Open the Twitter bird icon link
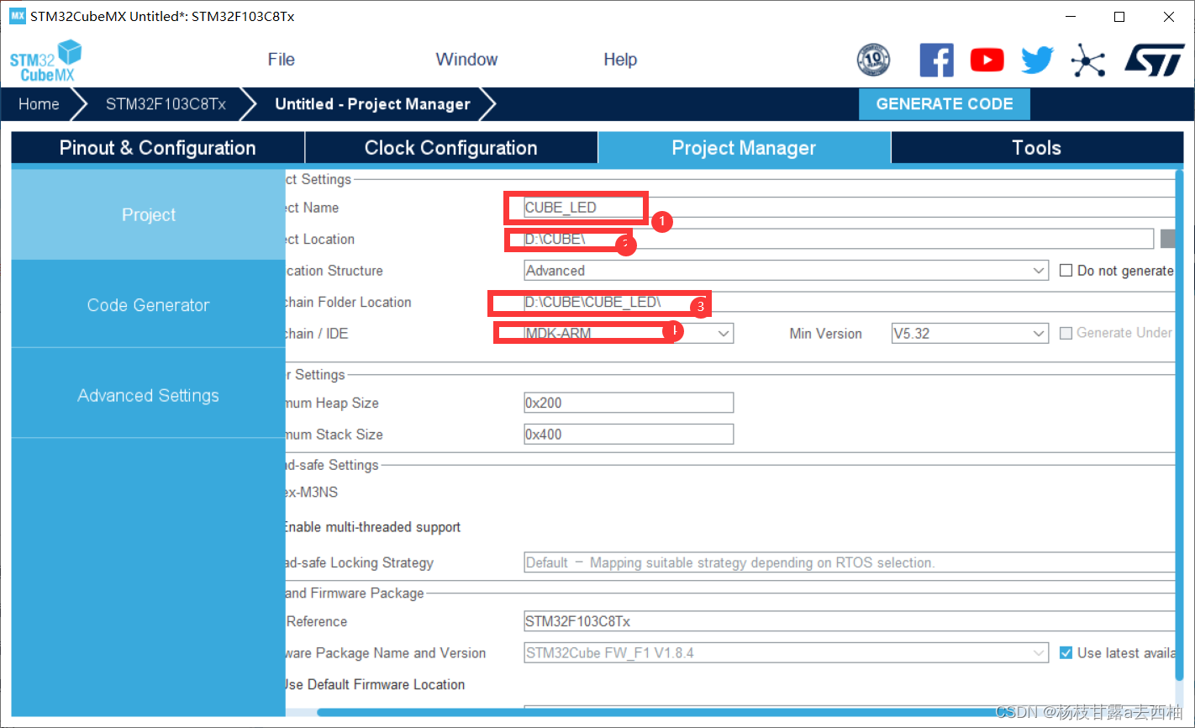The image size is (1195, 728). (x=1037, y=60)
